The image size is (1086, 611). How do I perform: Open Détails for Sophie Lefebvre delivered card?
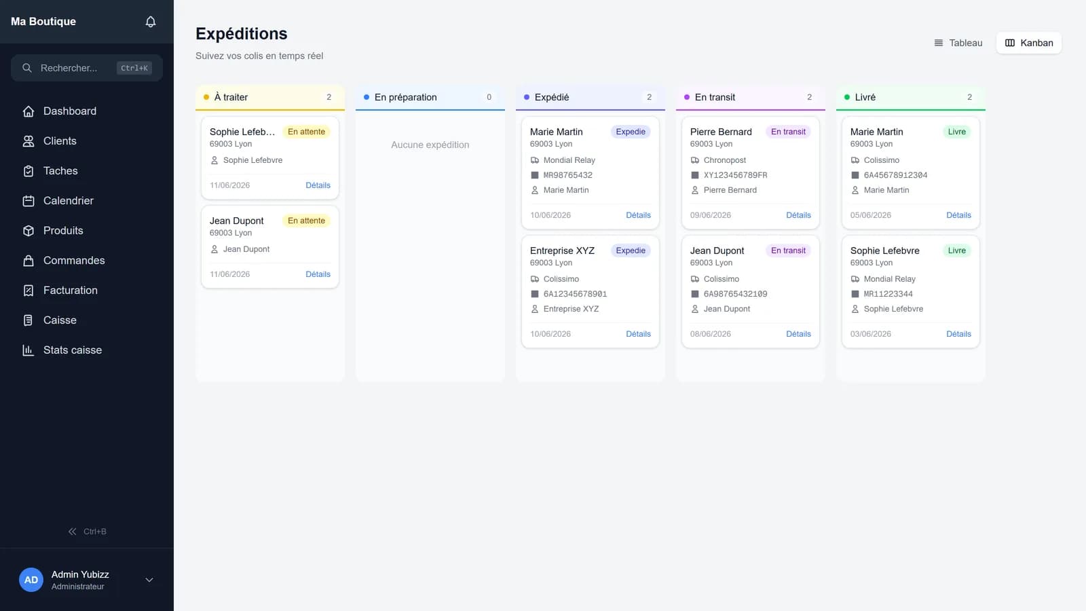(958, 334)
